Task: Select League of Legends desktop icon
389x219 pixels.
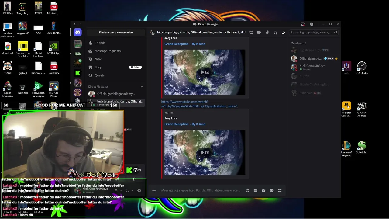Action: pyautogui.click(x=346, y=149)
